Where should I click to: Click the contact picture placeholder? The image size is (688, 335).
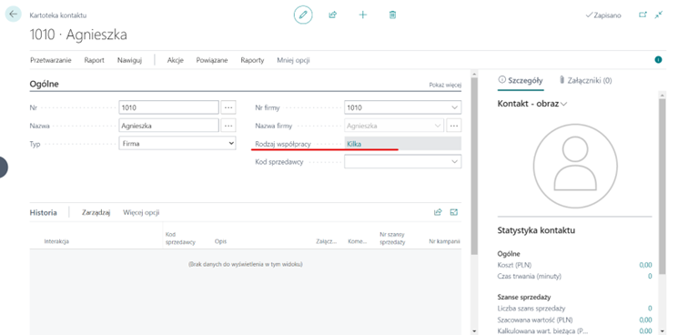click(575, 166)
